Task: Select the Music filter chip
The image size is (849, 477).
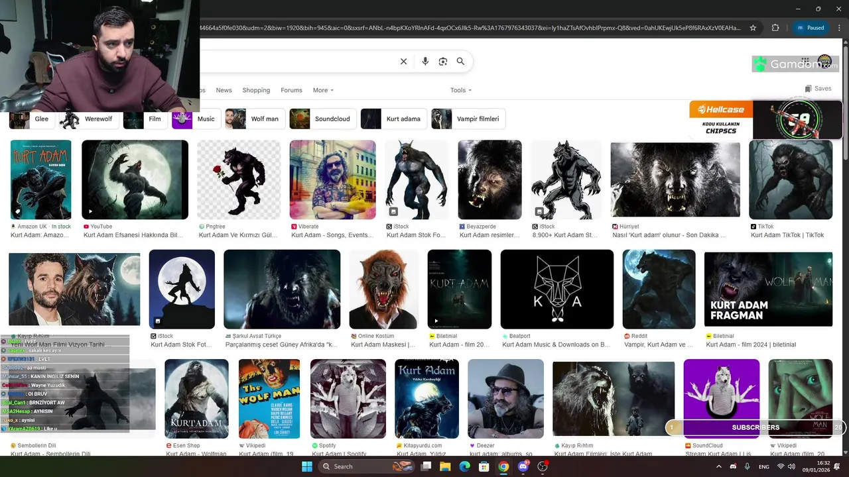Action: click(x=196, y=119)
